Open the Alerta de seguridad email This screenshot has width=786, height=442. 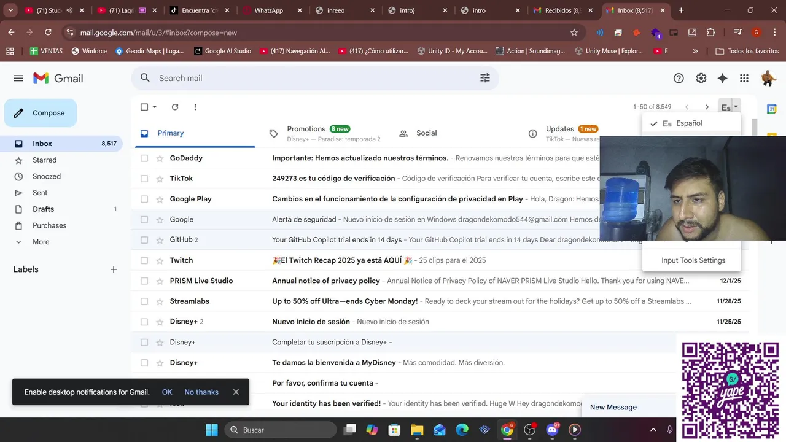pyautogui.click(x=365, y=219)
